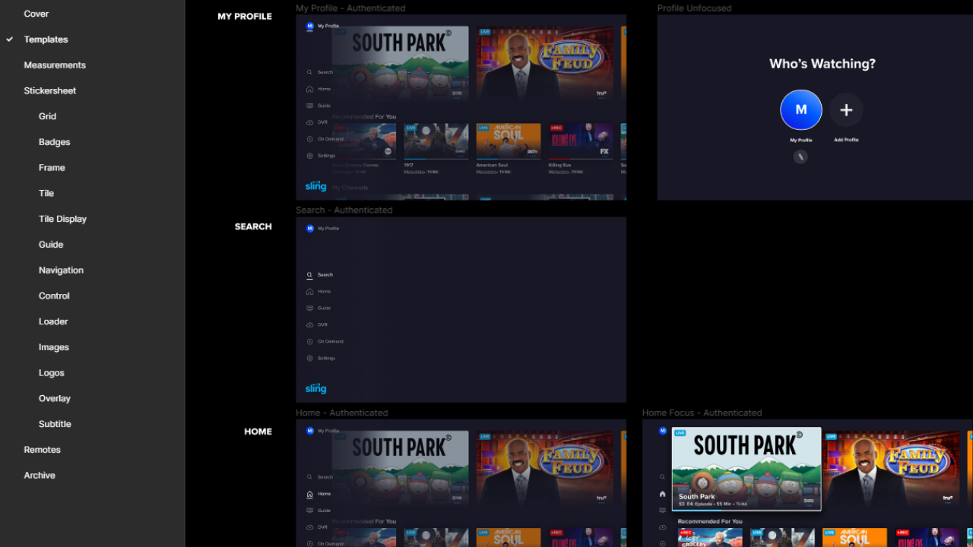
Task: Go to the Guide page in page list
Action: pyautogui.click(x=51, y=245)
